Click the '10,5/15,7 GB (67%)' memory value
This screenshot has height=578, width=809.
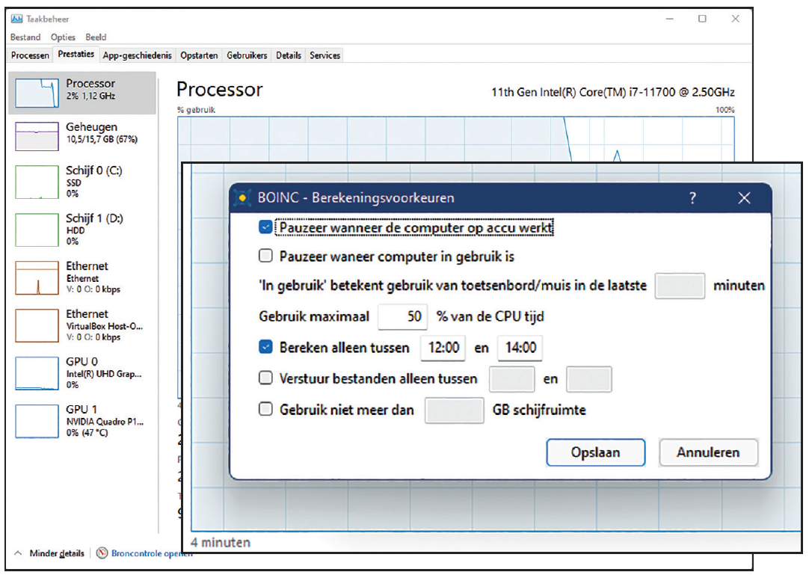[102, 139]
